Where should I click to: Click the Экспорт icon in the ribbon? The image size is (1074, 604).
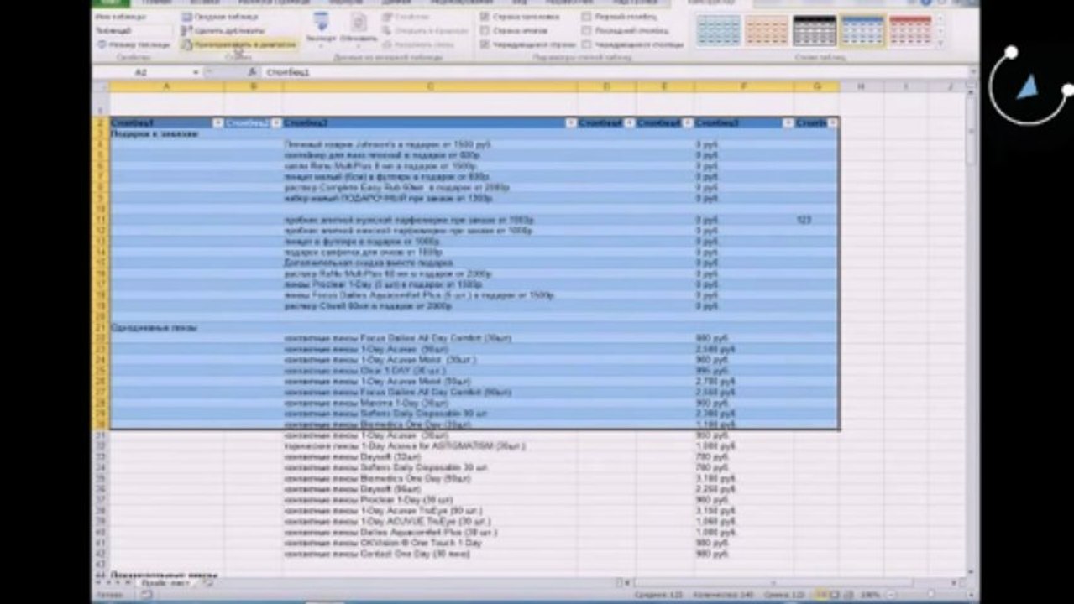point(321,22)
